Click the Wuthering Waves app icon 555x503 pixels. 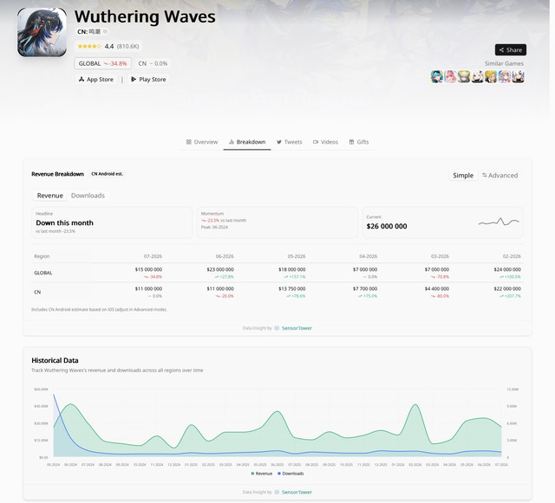pos(42,32)
